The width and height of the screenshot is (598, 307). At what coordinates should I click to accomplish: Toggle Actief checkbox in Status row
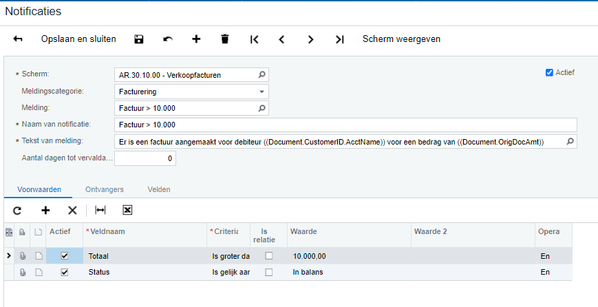click(65, 272)
